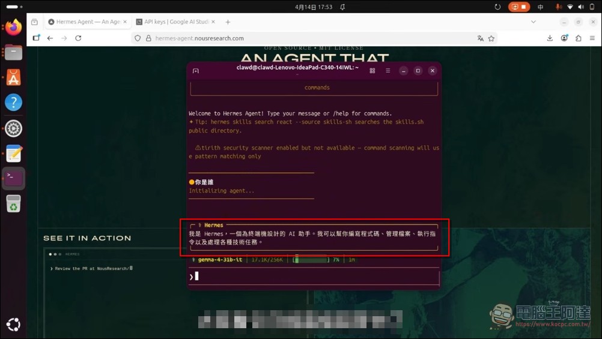Reload the Hermes Agent page
602x339 pixels.
(x=78, y=38)
